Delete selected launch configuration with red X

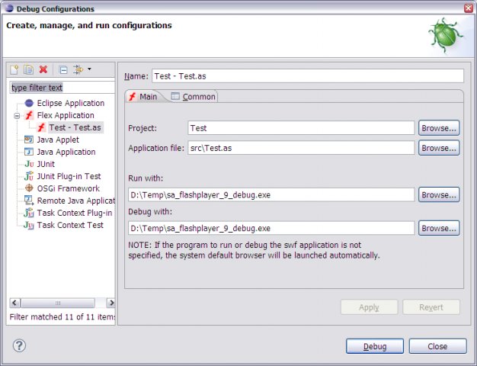pyautogui.click(x=43, y=69)
